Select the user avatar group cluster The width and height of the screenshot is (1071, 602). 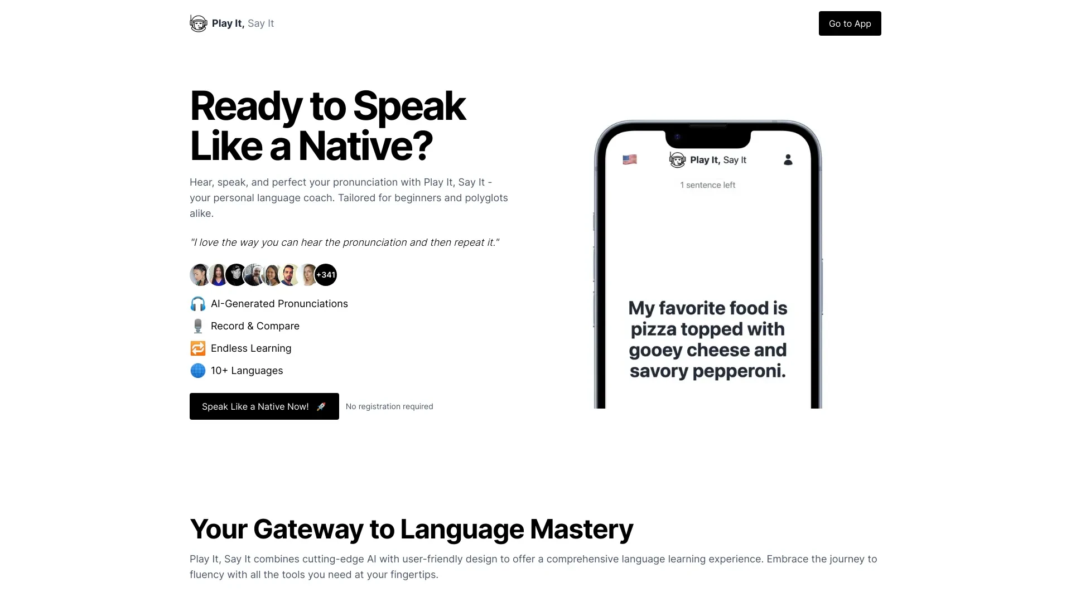coord(263,275)
